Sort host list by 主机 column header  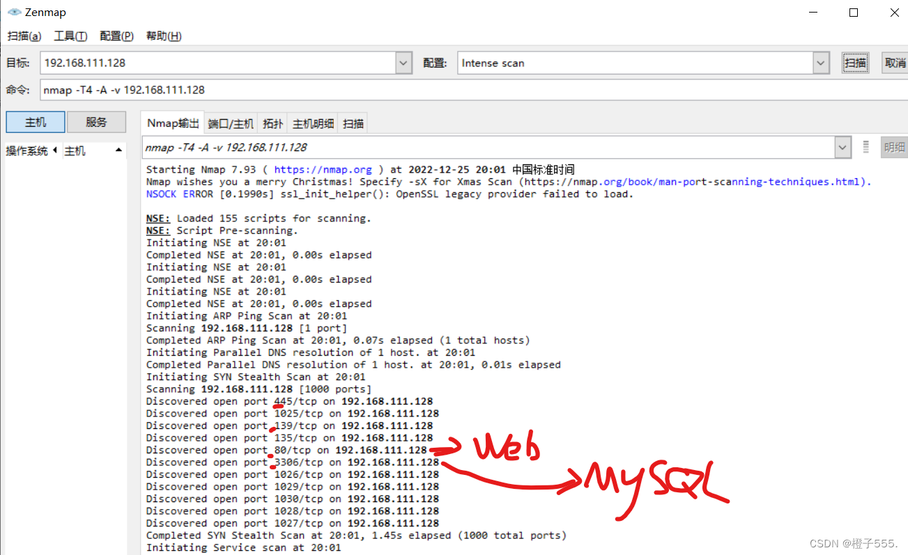[x=75, y=150]
